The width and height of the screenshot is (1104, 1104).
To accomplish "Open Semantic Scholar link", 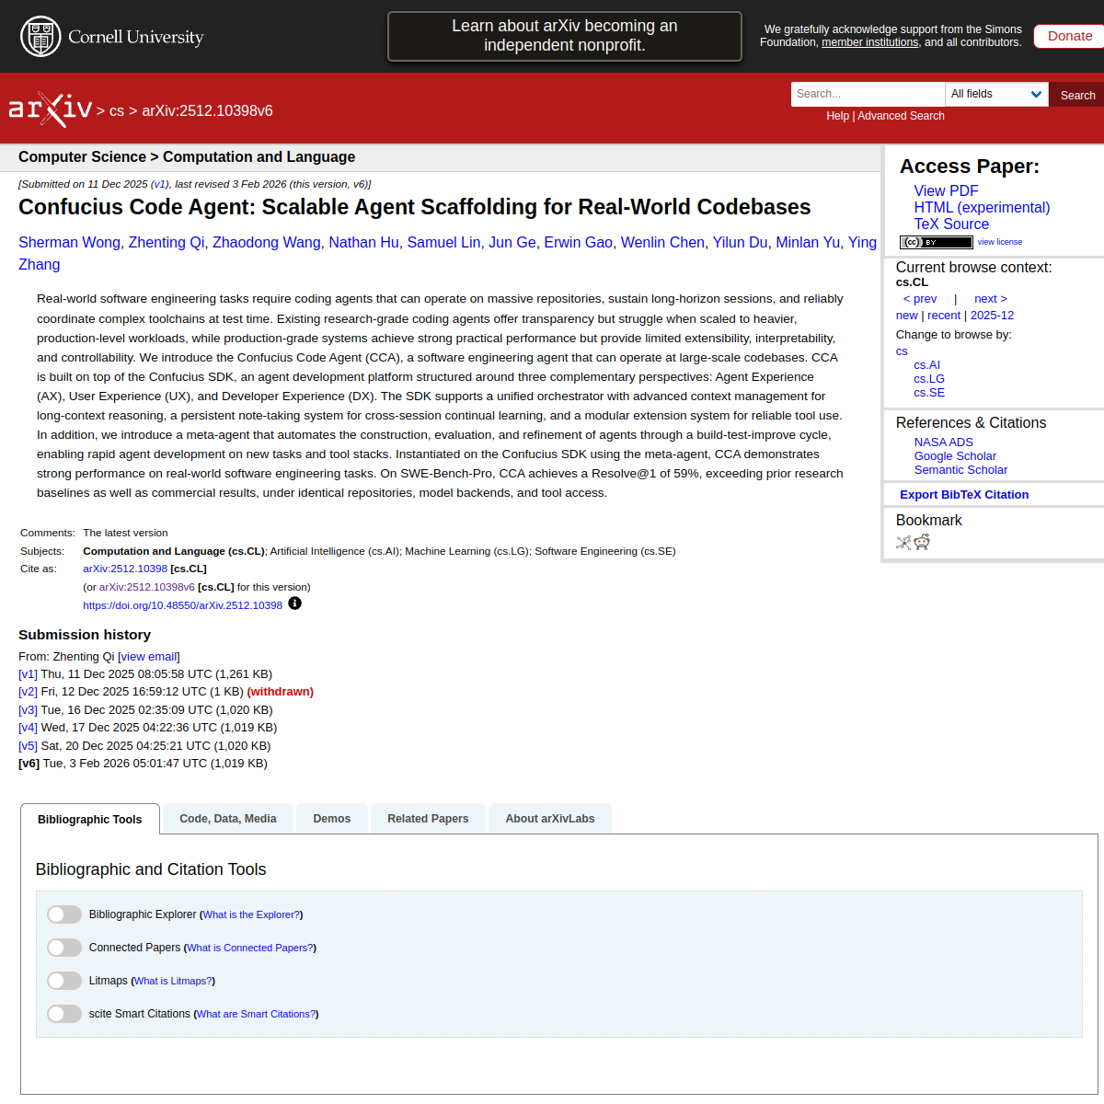I will (960, 470).
